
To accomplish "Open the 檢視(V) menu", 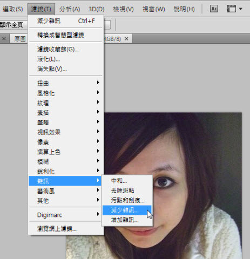I will 123,9.
